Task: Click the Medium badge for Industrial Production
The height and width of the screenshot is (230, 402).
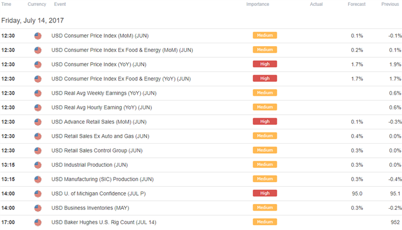Action: (265, 164)
